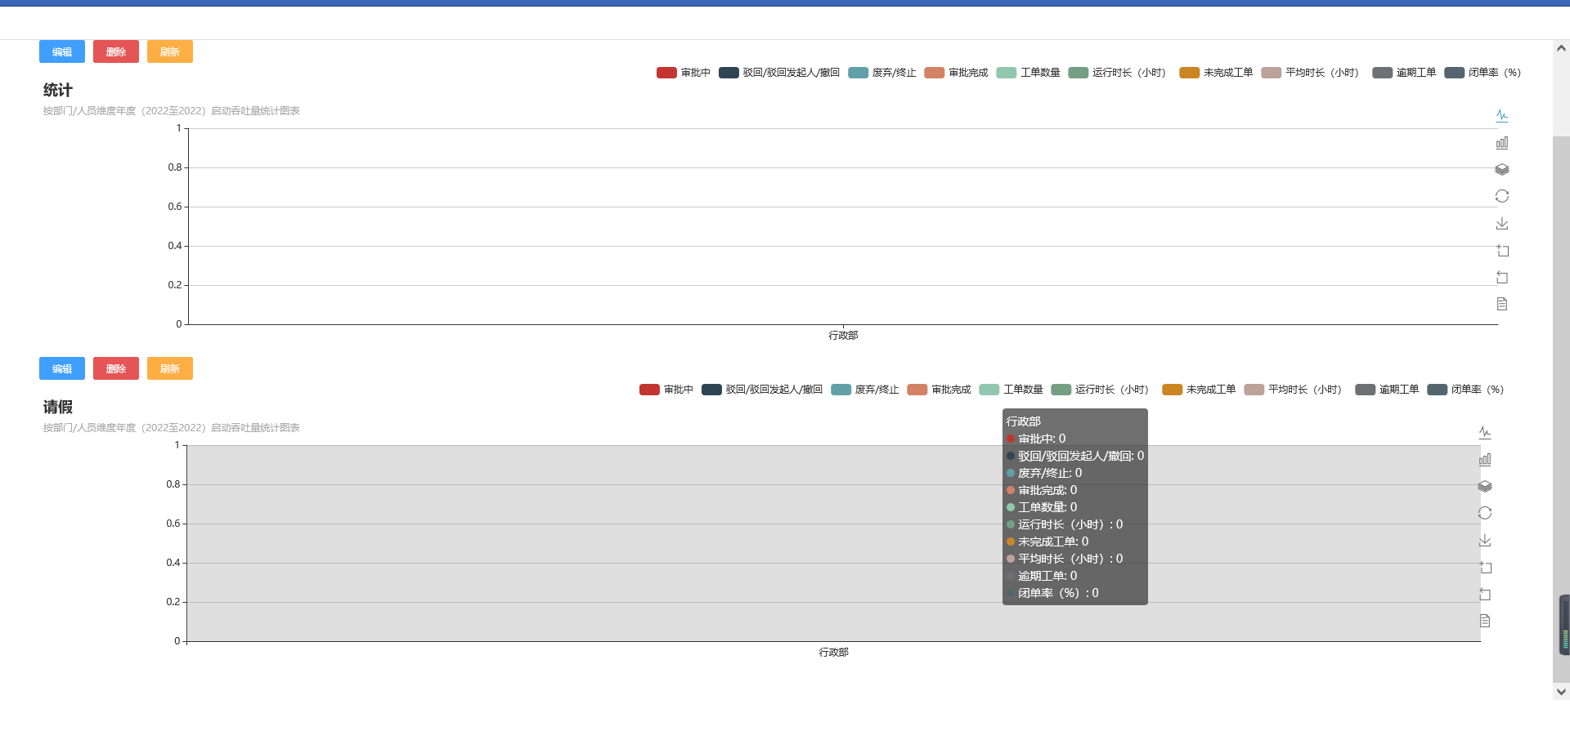Toggle 审批完成 series in 统计 legend

click(957, 73)
